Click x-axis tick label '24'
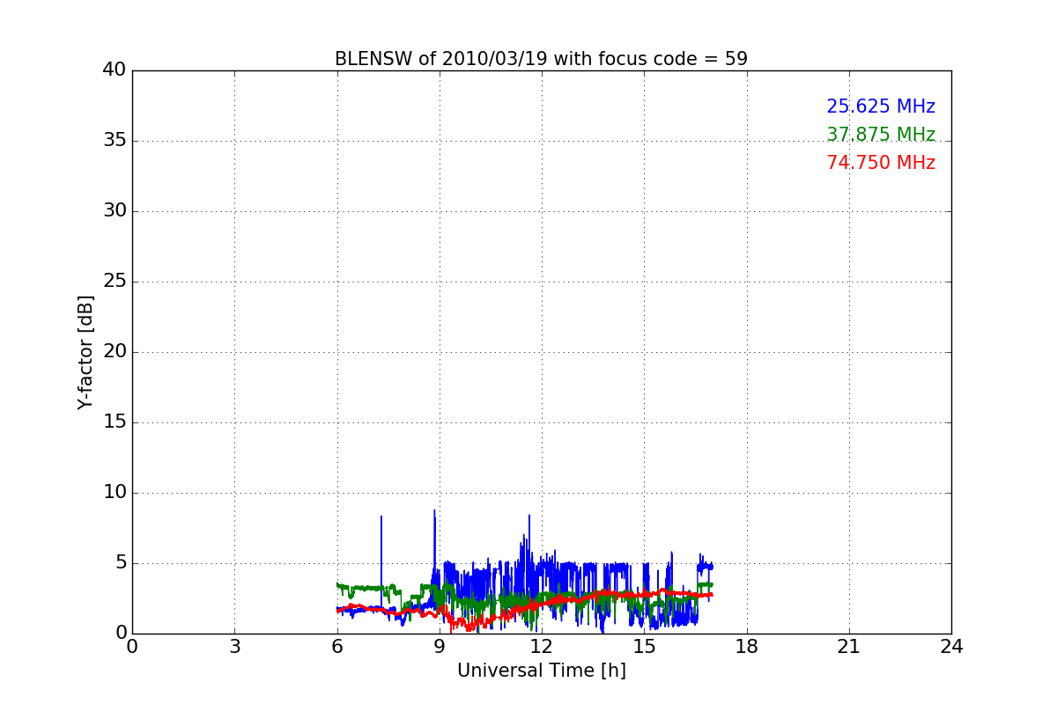This screenshot has width=1057, height=704. pos(951,647)
